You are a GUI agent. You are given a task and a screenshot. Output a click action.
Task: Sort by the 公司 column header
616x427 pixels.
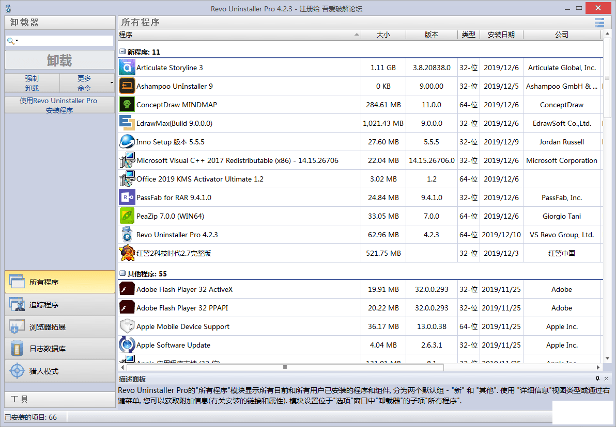[562, 35]
